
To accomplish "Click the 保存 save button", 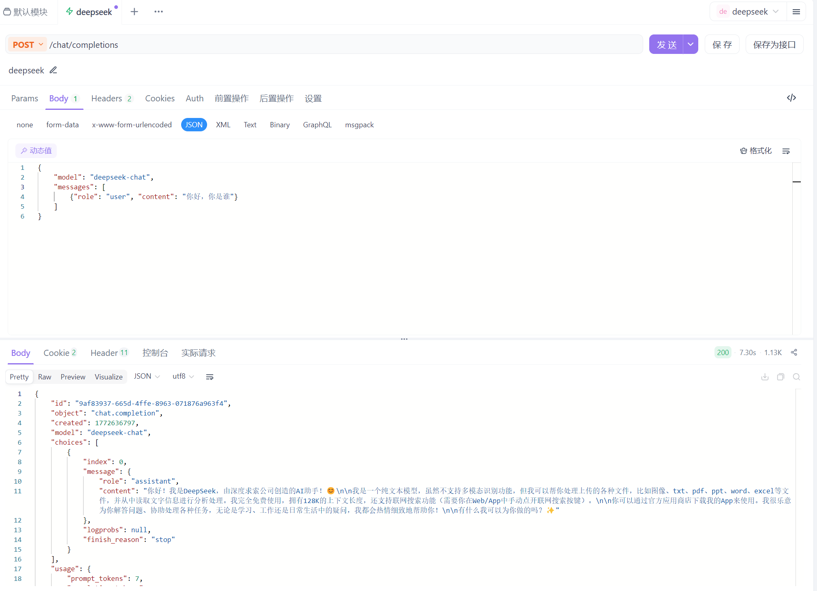I will (x=722, y=44).
